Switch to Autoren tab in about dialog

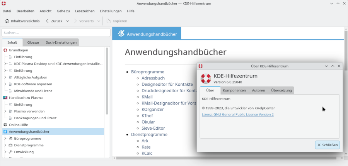pyautogui.click(x=258, y=90)
